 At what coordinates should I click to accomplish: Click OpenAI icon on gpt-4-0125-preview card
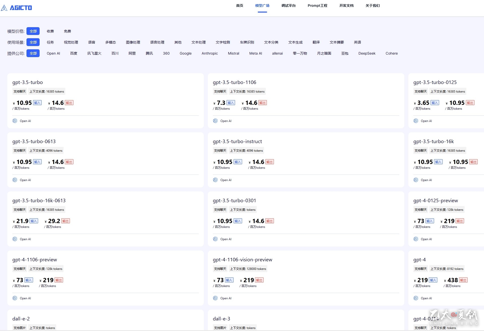416,239
